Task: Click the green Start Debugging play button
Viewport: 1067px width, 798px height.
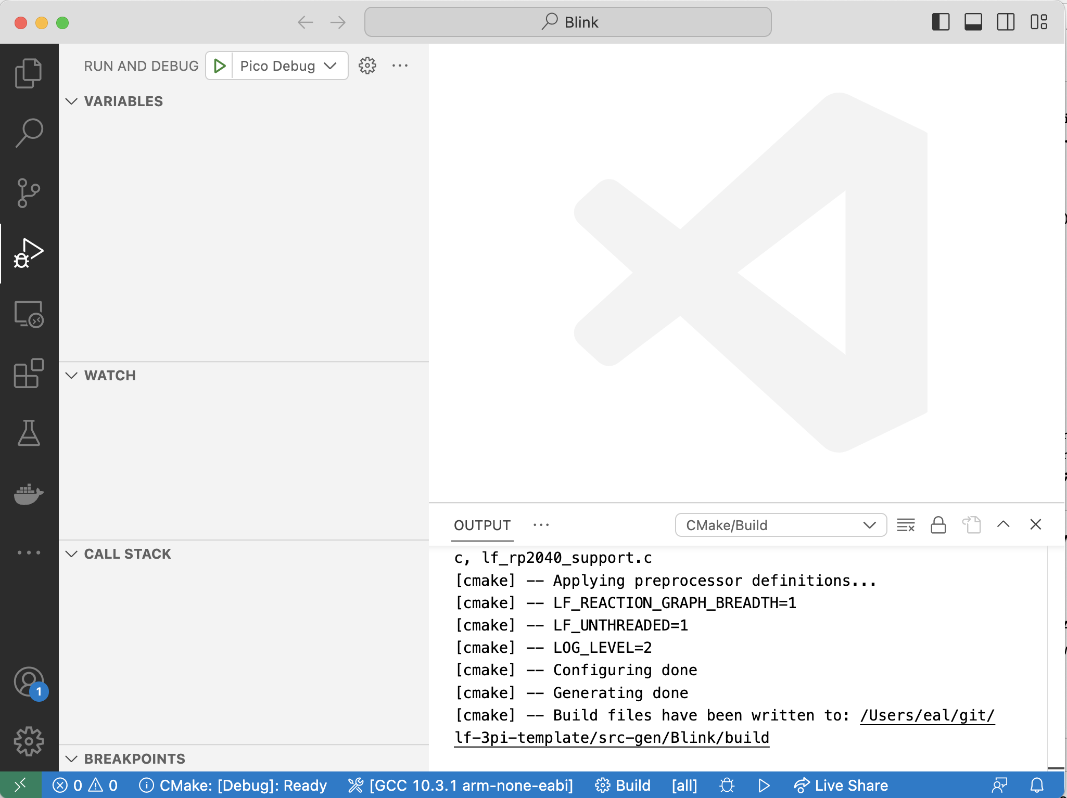Action: [x=220, y=66]
